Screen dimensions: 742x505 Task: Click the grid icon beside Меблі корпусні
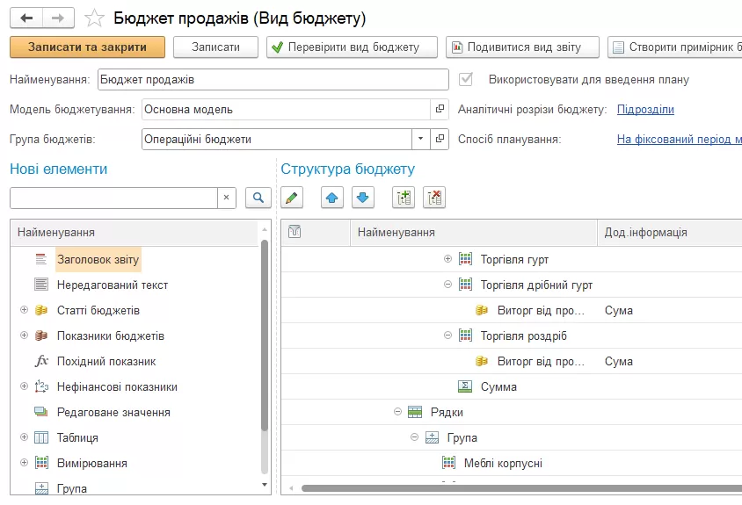pos(448,463)
